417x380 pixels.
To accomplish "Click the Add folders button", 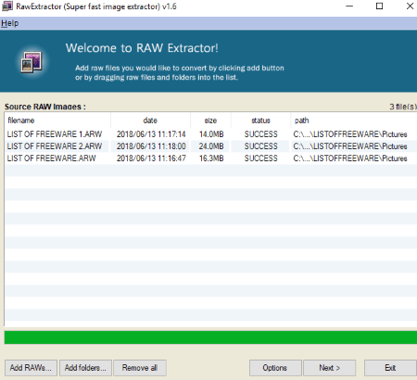I will [x=85, y=368].
